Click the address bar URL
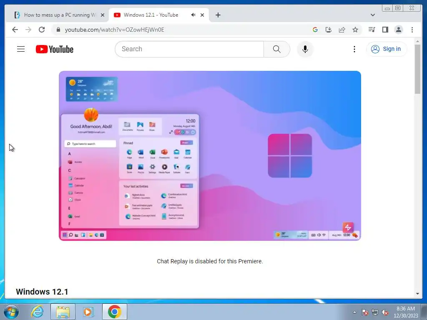Image resolution: width=427 pixels, height=320 pixels. click(x=114, y=30)
